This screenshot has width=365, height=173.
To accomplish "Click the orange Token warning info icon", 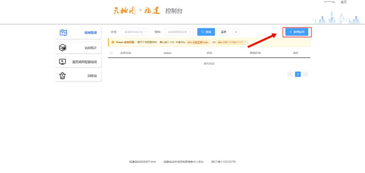I will 113,42.
